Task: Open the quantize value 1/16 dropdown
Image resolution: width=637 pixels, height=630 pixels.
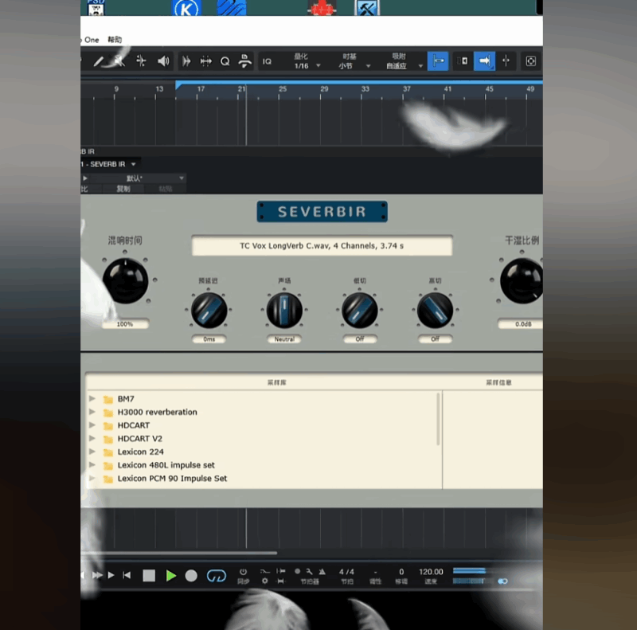Action: 309,65
